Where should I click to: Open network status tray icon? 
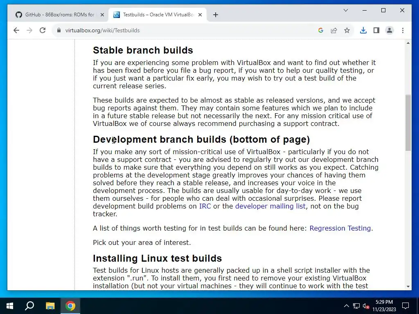coord(356,306)
